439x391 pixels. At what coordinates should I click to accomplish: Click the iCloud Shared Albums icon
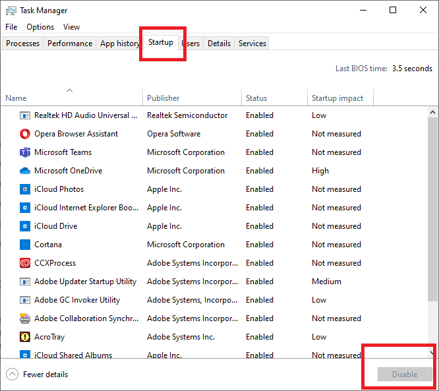(x=25, y=355)
